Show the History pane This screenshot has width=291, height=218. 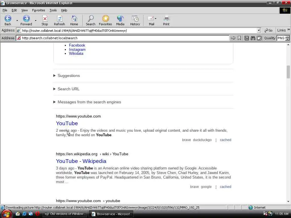[135, 20]
